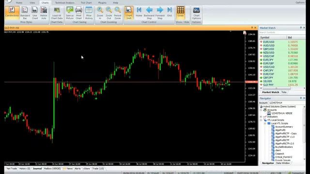Select the AlgoProfit script
The width and height of the screenshot is (310, 174).
pyautogui.click(x=280, y=130)
